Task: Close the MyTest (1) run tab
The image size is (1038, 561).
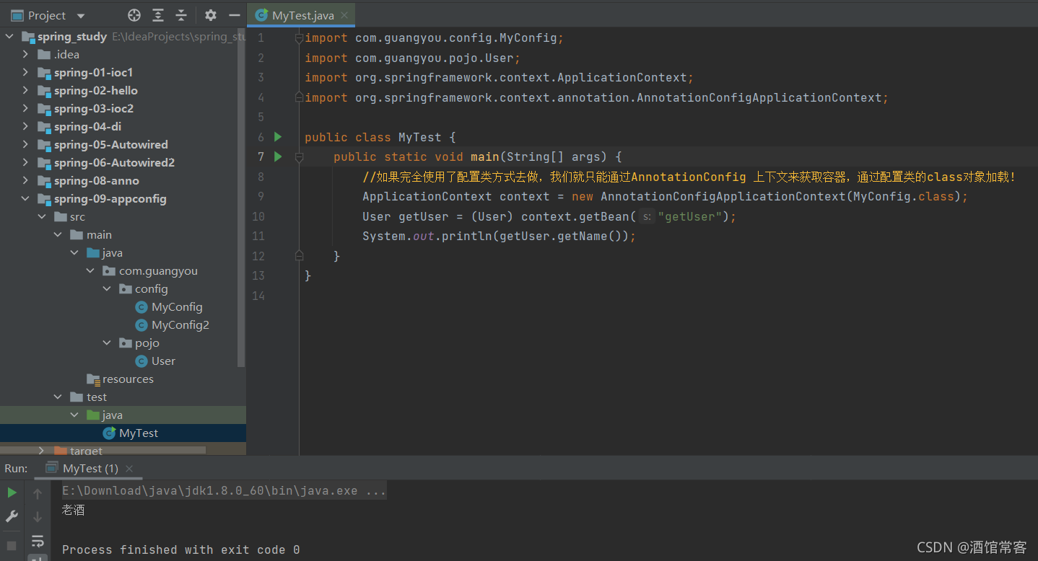Action: [129, 469]
